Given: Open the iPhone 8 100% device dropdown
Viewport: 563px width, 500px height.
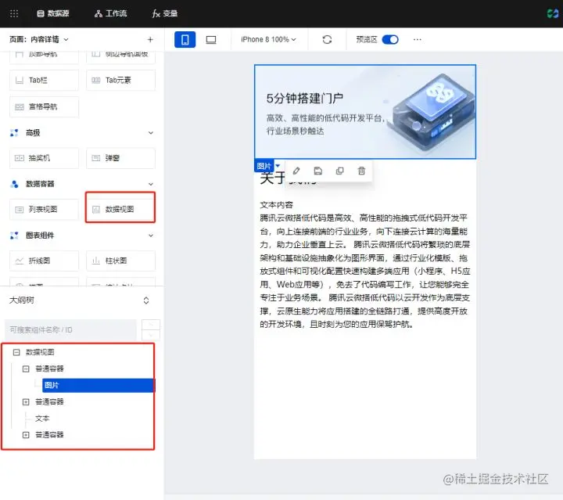Looking at the screenshot, I should [268, 39].
